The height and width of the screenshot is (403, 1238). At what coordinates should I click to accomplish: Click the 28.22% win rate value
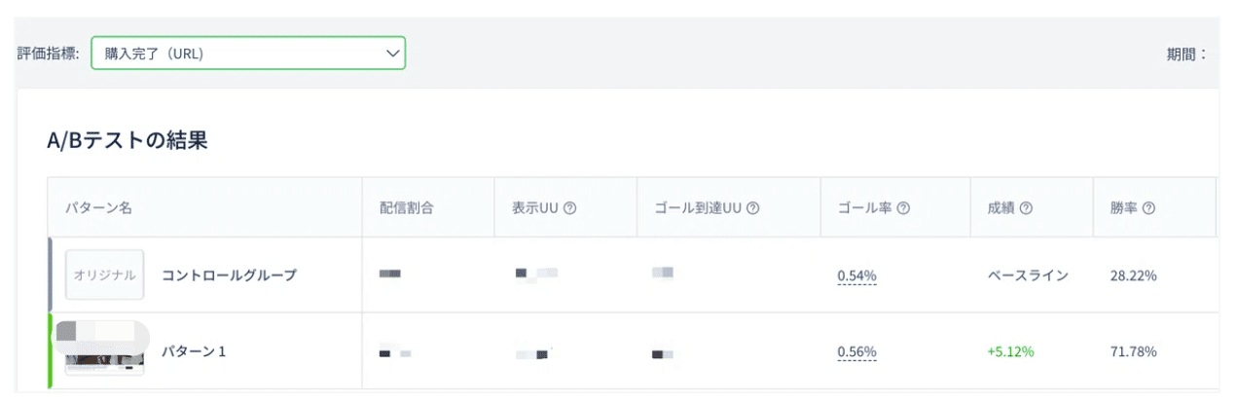pos(1133,275)
